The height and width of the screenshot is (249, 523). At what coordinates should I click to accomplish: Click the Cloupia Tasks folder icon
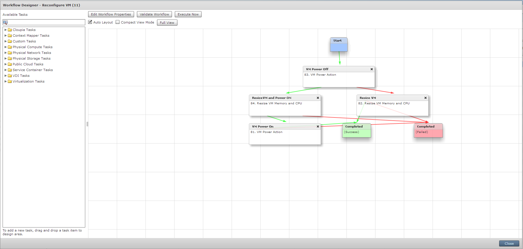(10, 30)
